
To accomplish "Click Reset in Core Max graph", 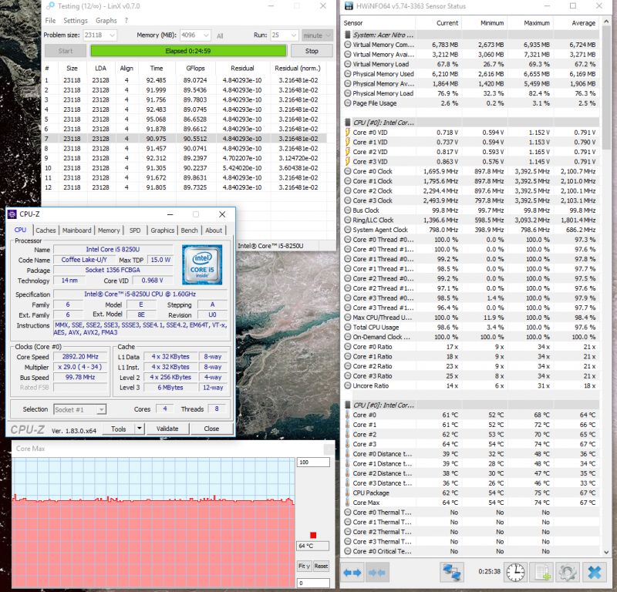I will pyautogui.click(x=321, y=566).
